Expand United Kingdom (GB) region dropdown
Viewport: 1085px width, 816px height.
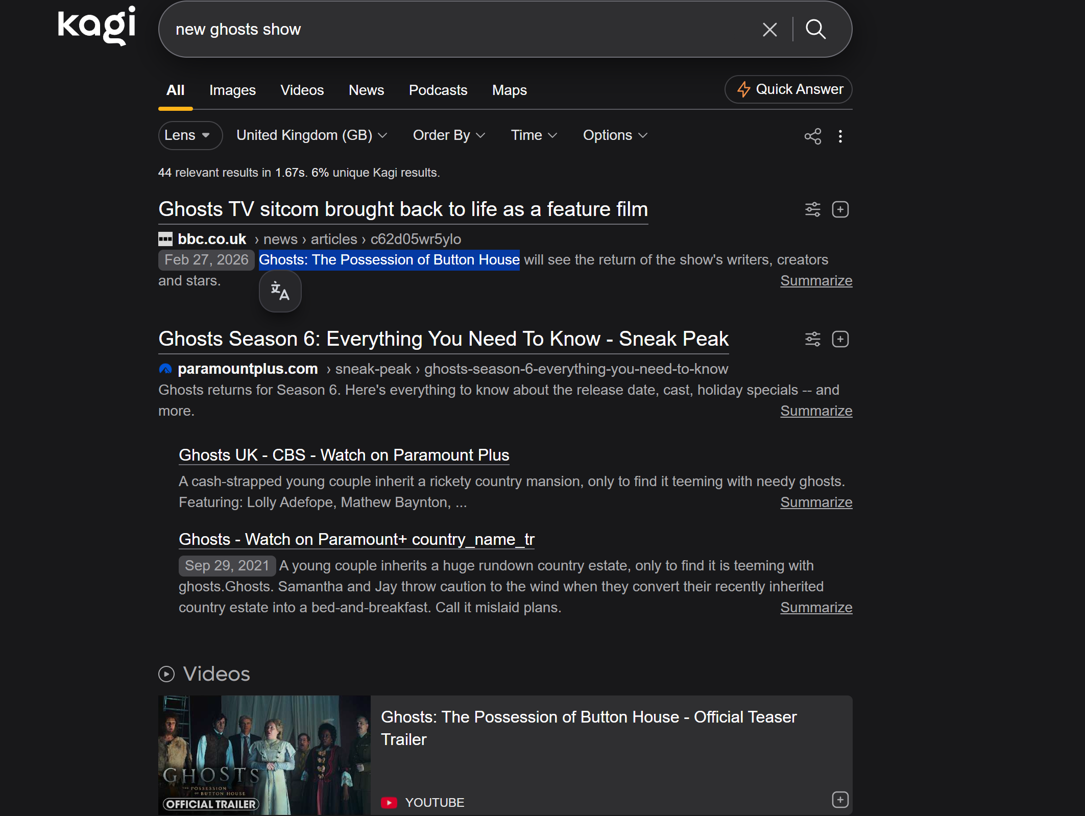[x=311, y=135]
